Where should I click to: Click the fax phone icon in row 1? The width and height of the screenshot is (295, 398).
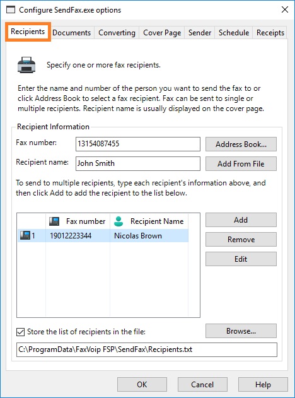[x=25, y=235]
